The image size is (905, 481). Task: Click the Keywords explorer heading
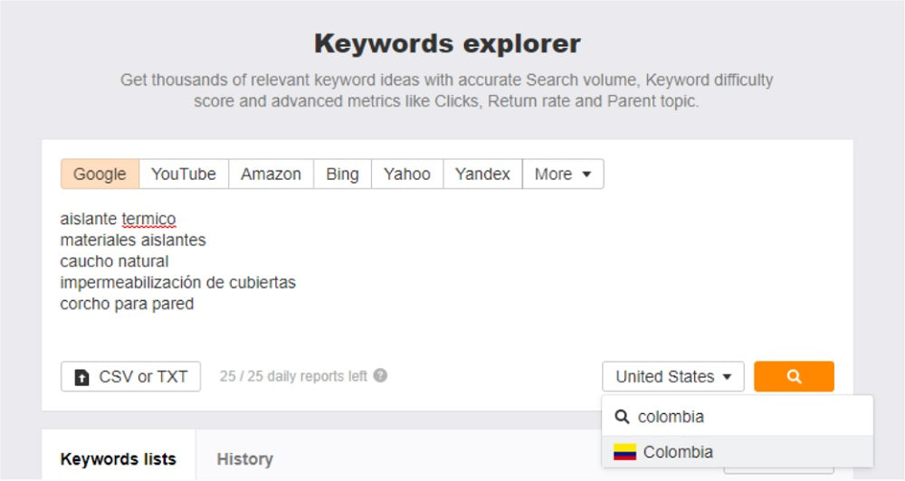coord(447,43)
